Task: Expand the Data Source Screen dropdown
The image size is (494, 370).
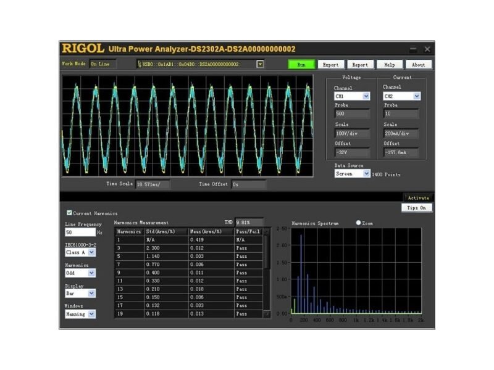Action: tap(366, 173)
